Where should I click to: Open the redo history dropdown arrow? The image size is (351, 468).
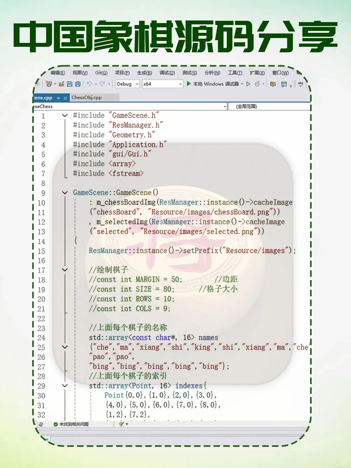(109, 84)
